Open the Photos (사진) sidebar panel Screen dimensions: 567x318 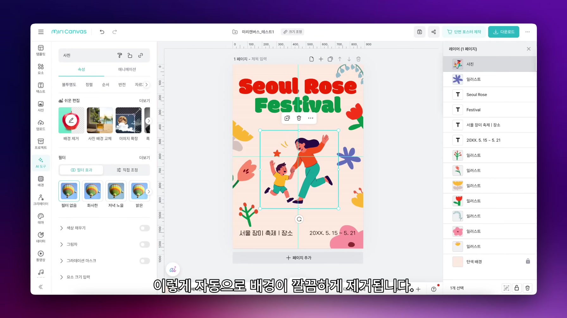coord(41,106)
